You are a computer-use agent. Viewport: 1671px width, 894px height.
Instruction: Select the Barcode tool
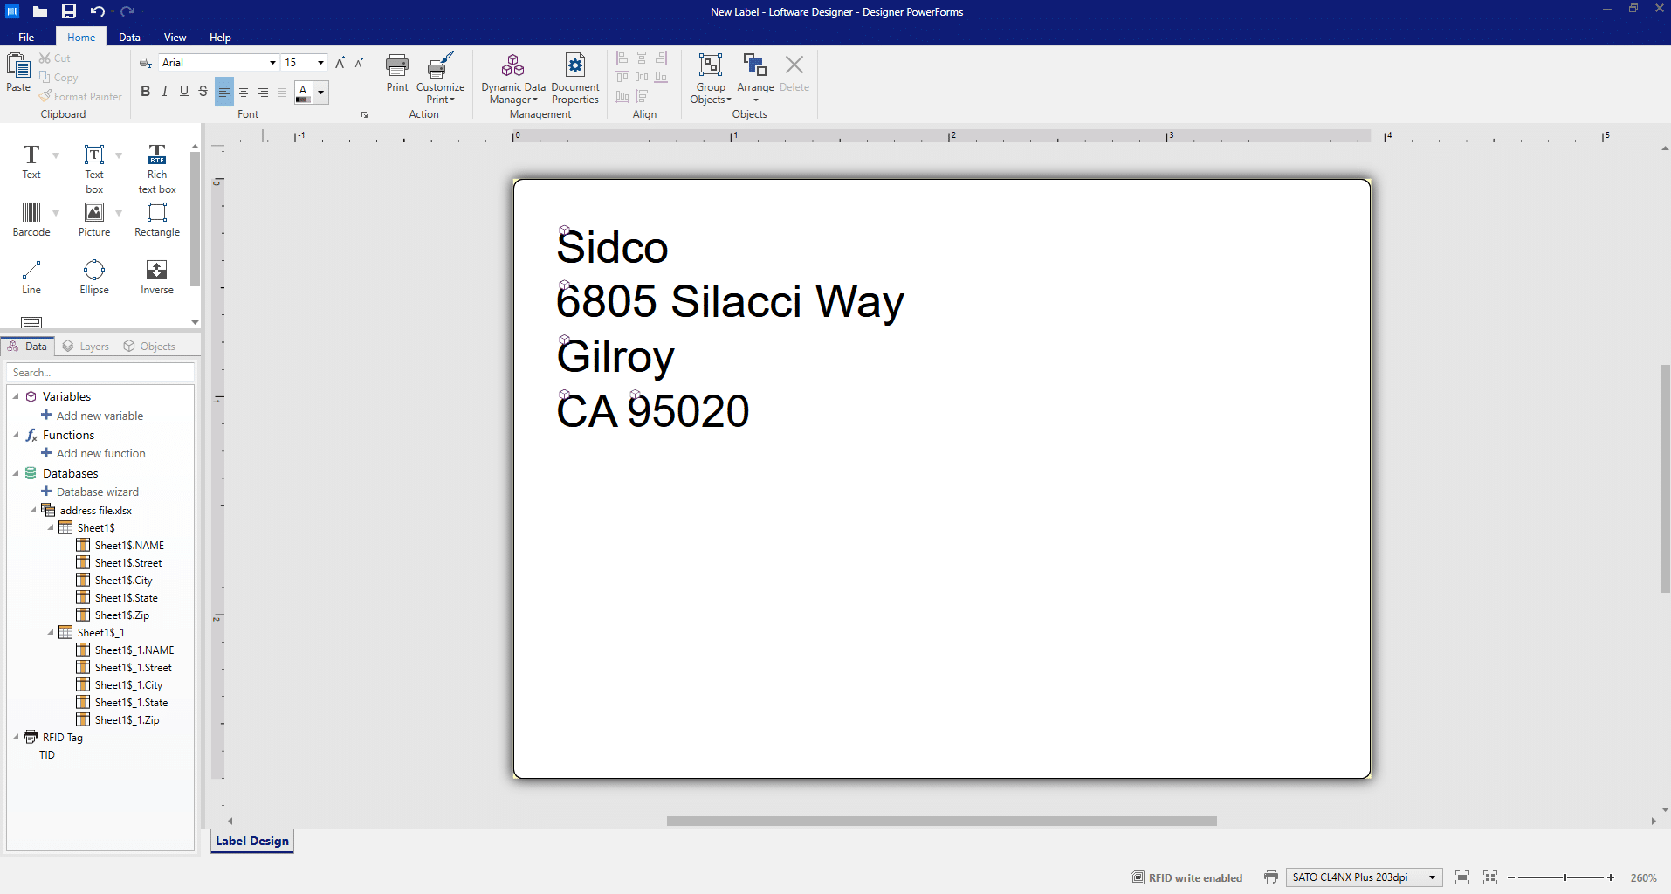31,218
